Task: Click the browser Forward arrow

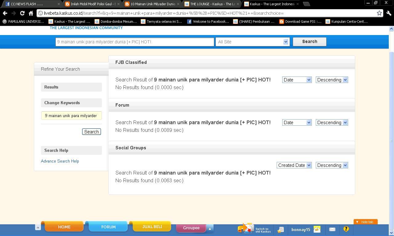Action: [14, 13]
